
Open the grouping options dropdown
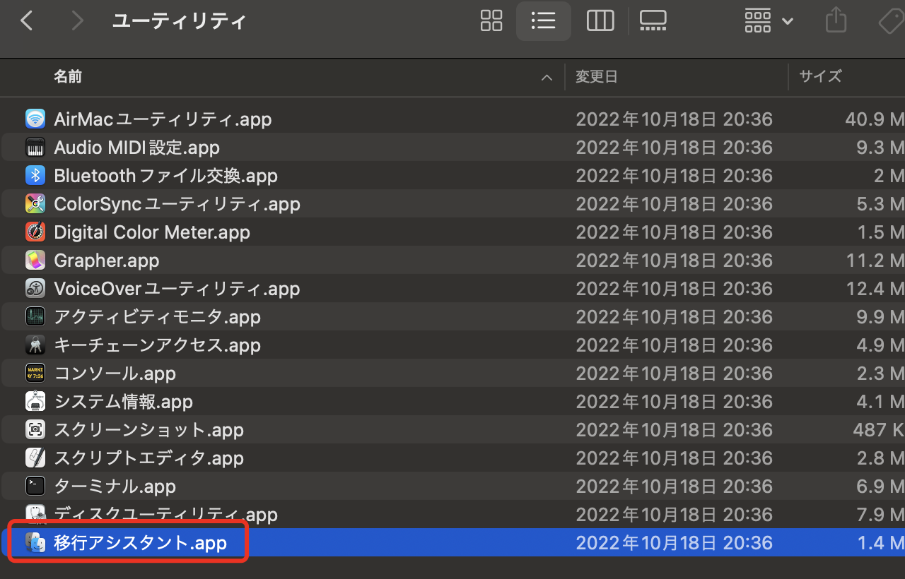click(x=768, y=20)
